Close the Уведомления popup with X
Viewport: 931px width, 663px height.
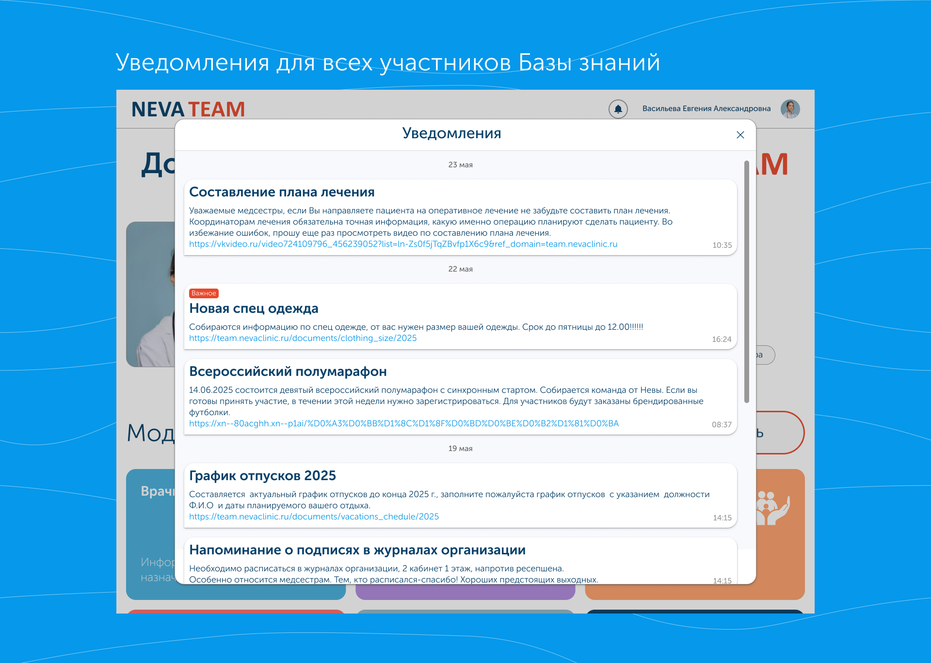740,135
